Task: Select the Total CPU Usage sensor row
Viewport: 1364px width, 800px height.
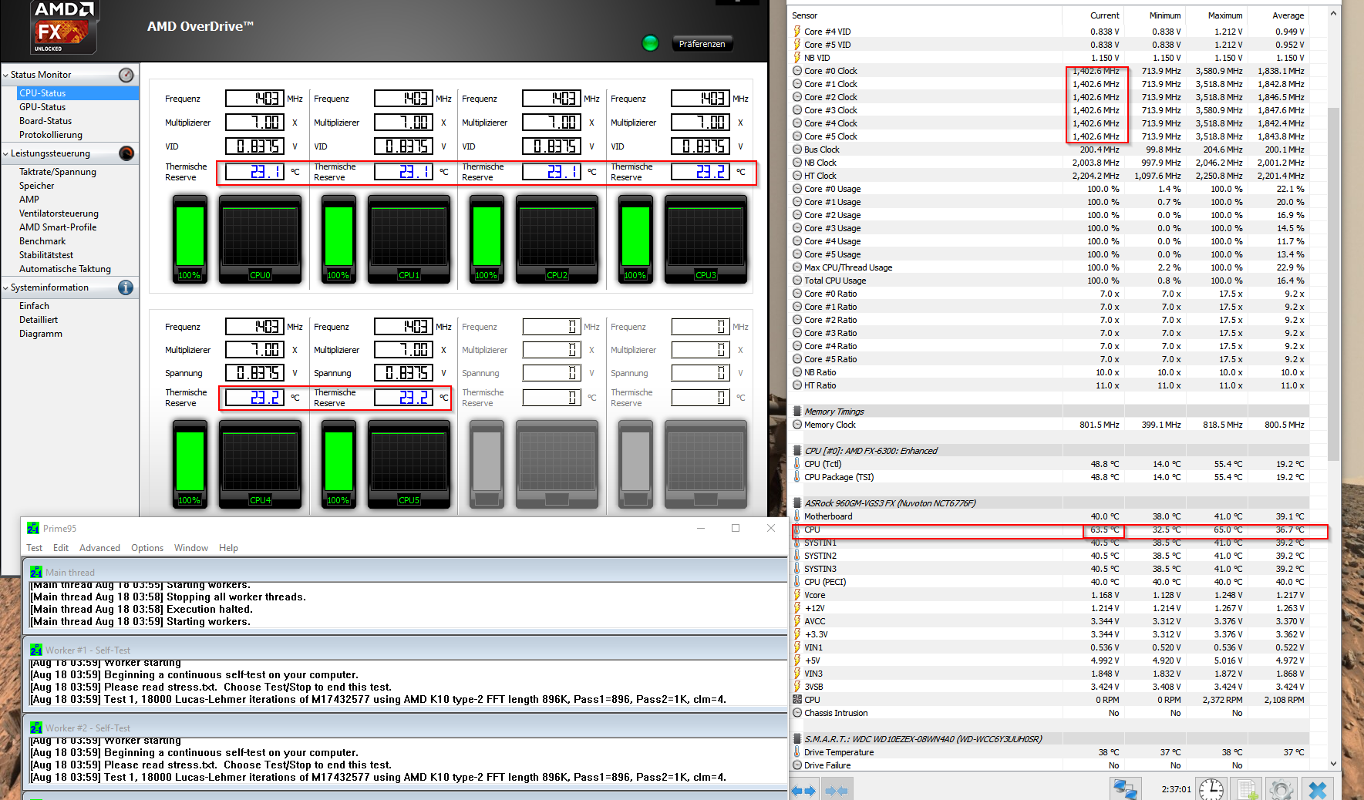Action: coord(1050,281)
